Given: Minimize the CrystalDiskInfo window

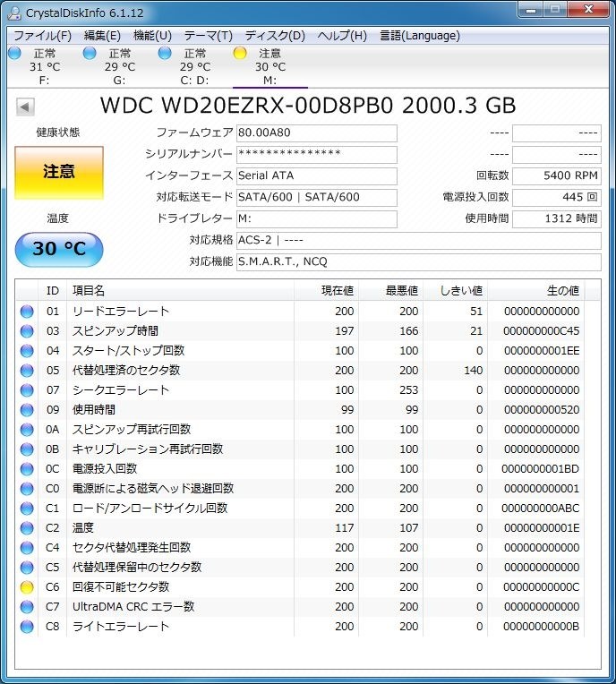Looking at the screenshot, I should coord(531,10).
